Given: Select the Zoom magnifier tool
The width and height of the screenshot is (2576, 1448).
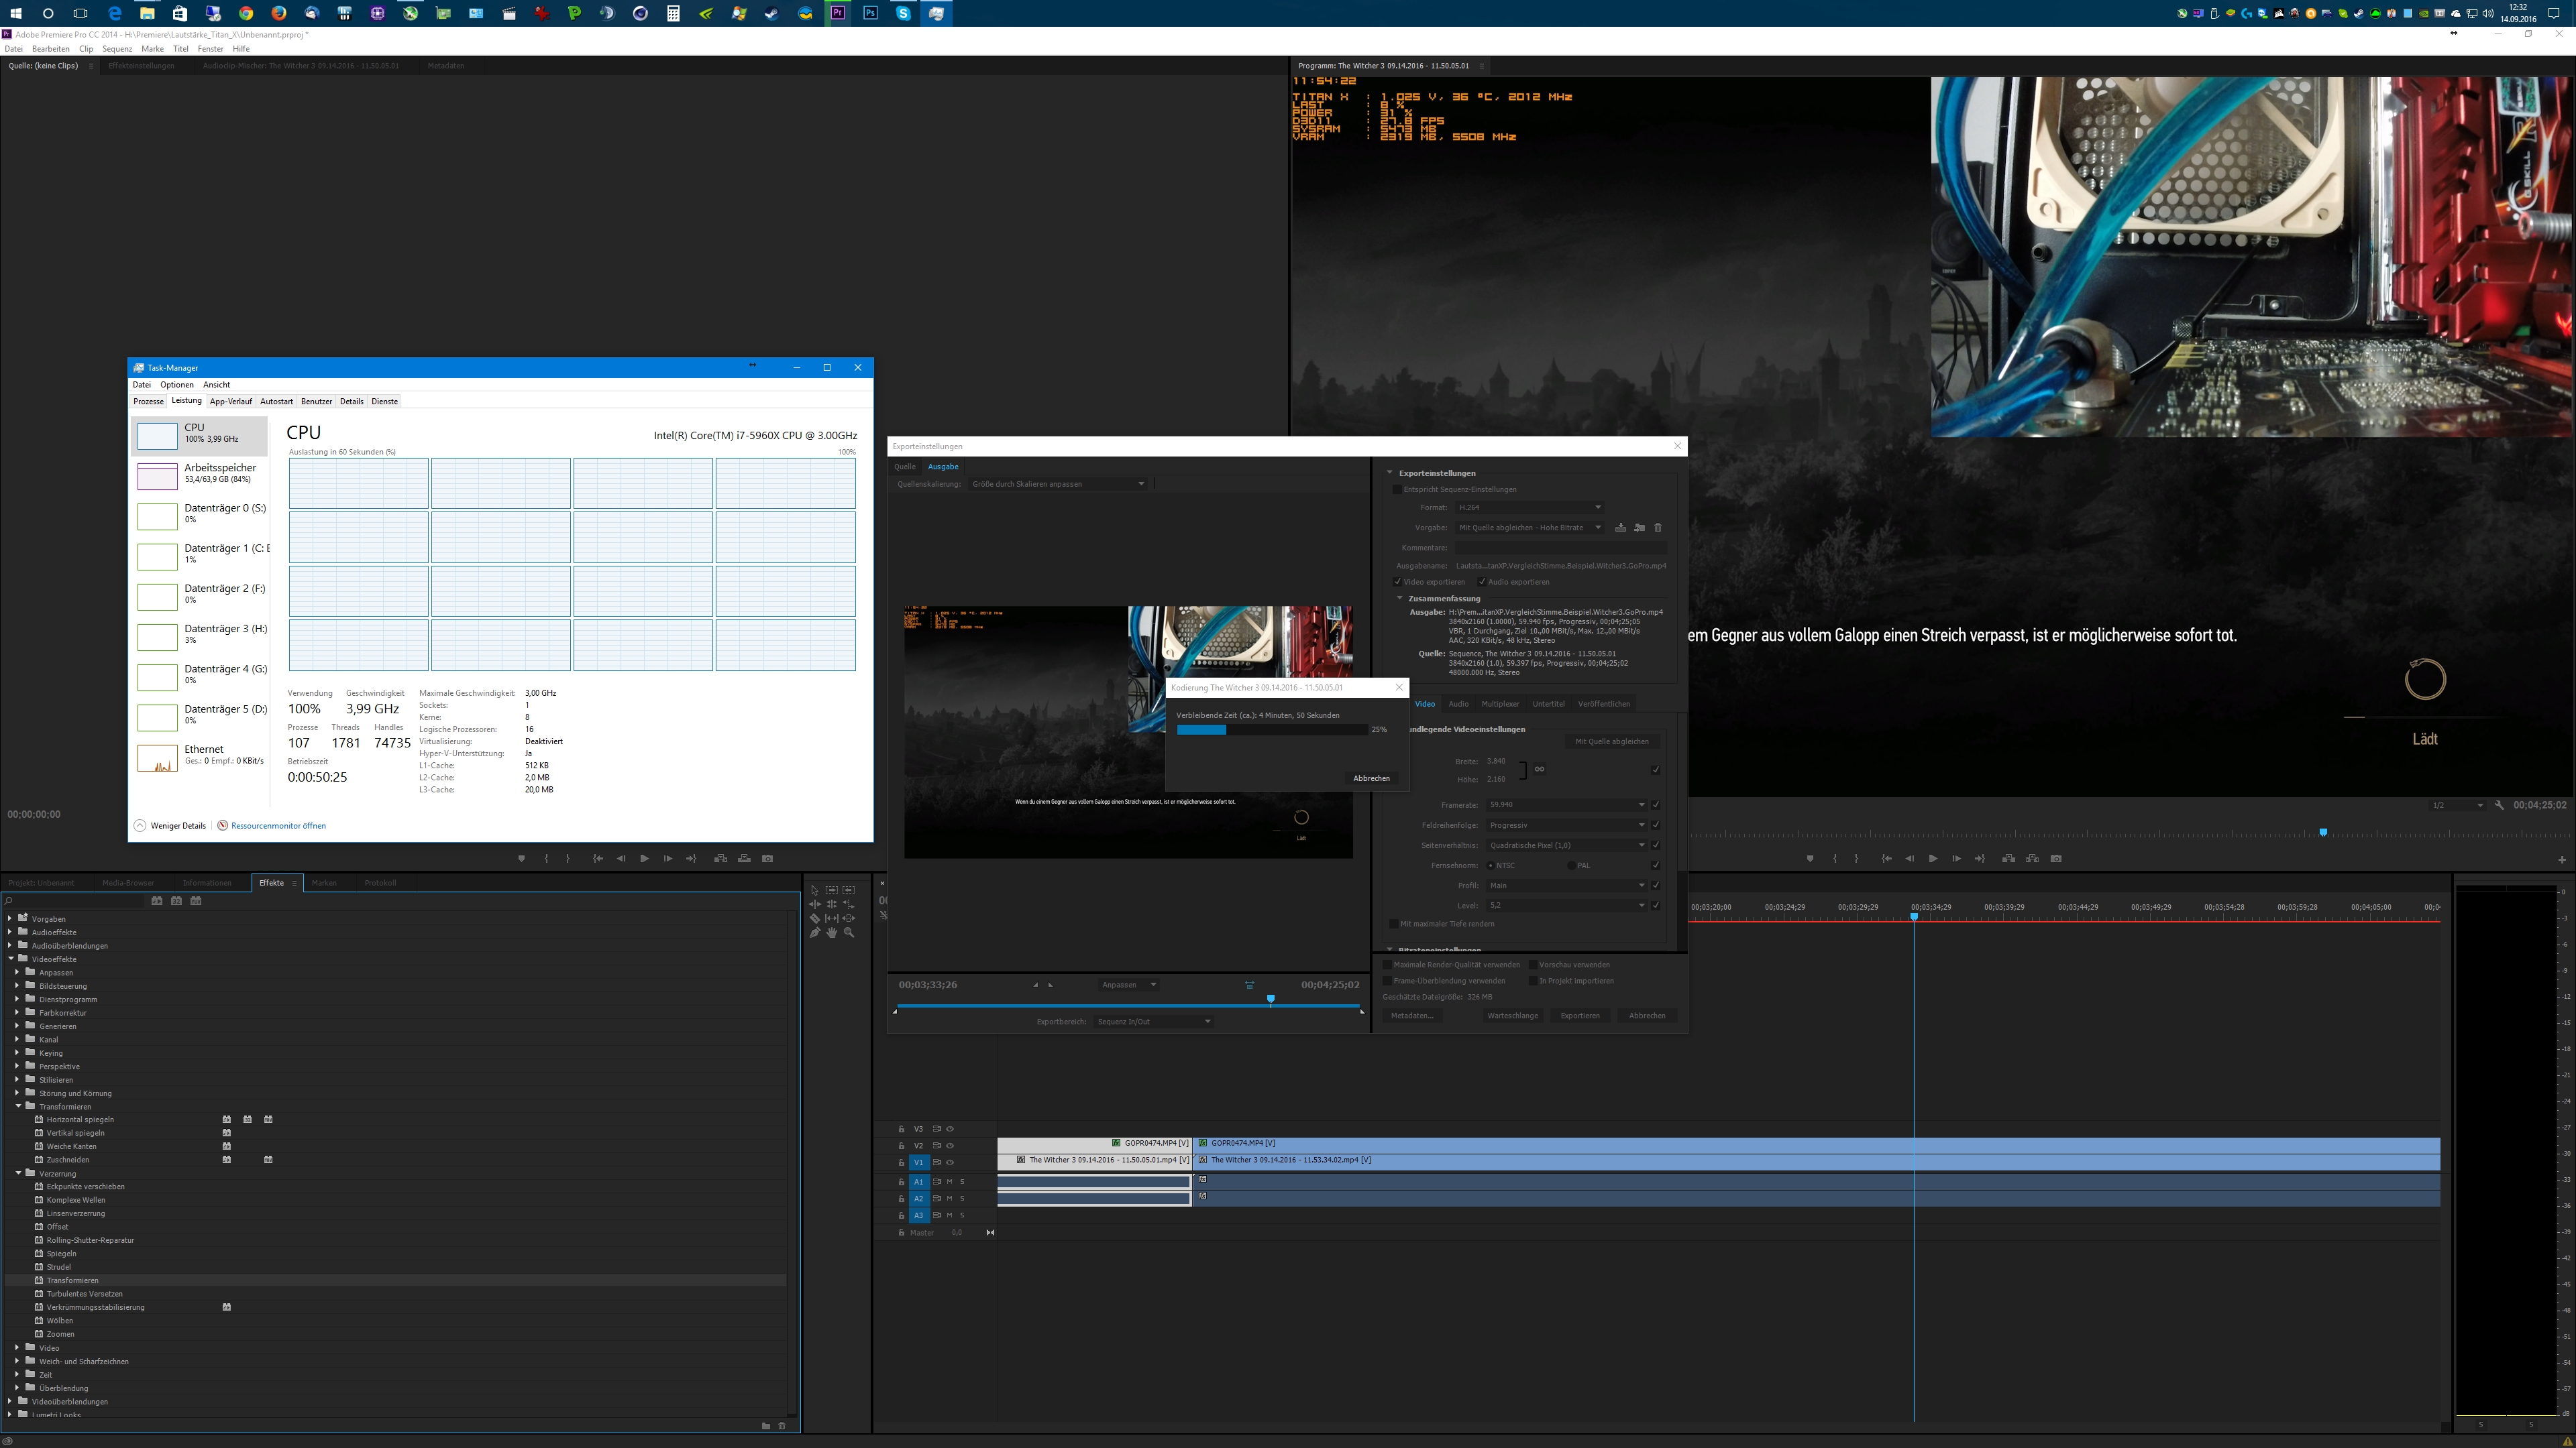Looking at the screenshot, I should tap(849, 932).
